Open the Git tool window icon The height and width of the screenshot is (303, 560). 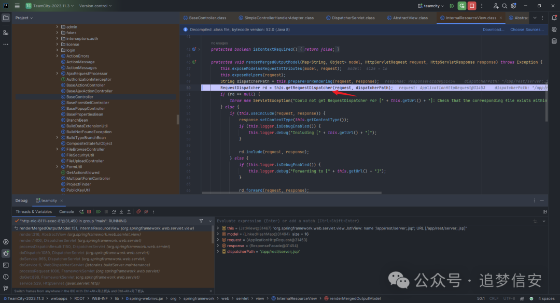point(6,288)
